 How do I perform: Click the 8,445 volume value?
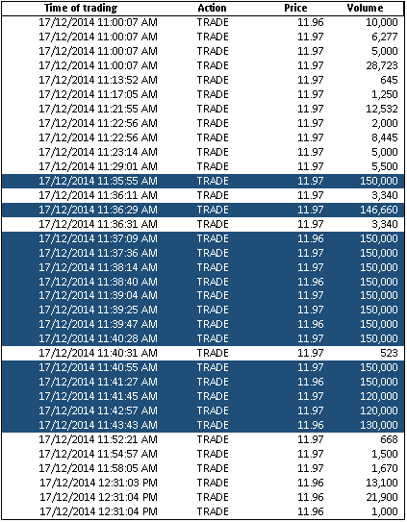385,137
